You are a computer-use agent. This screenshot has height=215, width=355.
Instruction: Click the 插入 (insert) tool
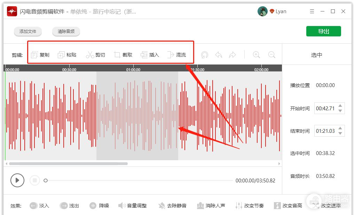[150, 55]
